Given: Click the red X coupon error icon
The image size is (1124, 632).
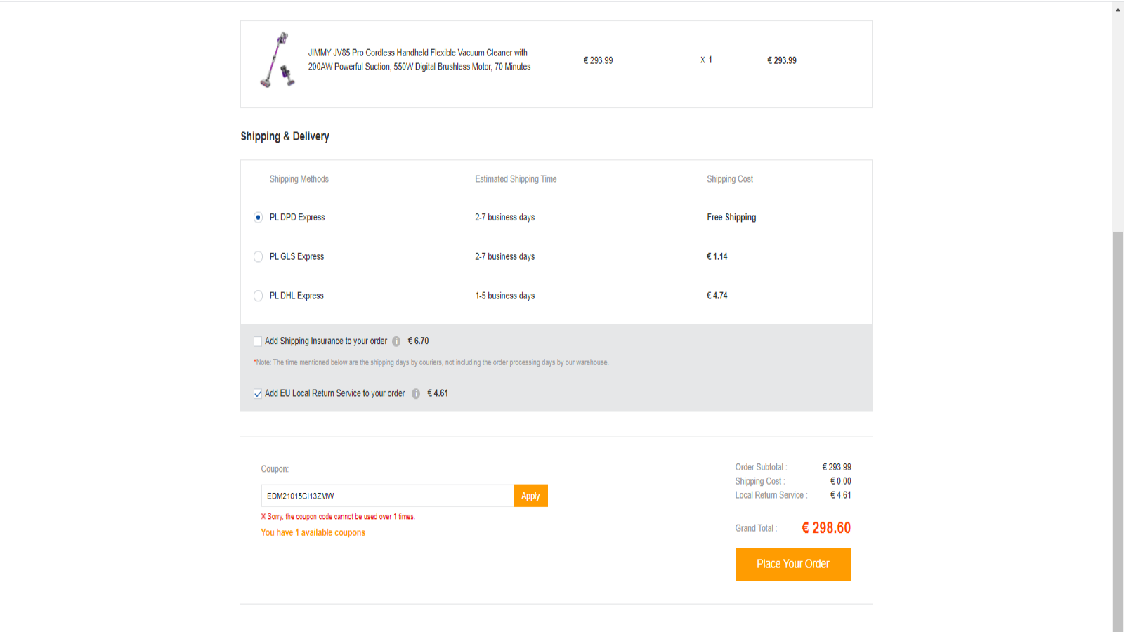Looking at the screenshot, I should pos(263,517).
